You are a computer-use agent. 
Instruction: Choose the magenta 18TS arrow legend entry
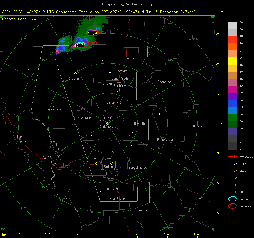click(x=233, y=192)
